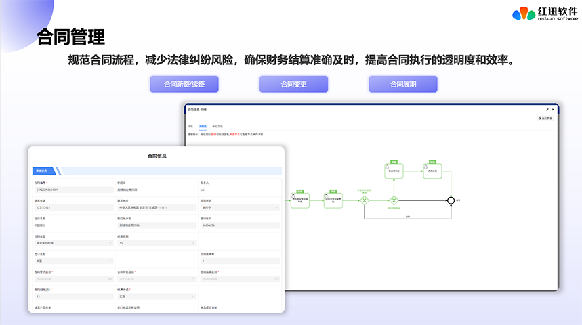This screenshot has height=325, width=582.
Task: Switch to the 流程图 tab
Action: (x=203, y=127)
